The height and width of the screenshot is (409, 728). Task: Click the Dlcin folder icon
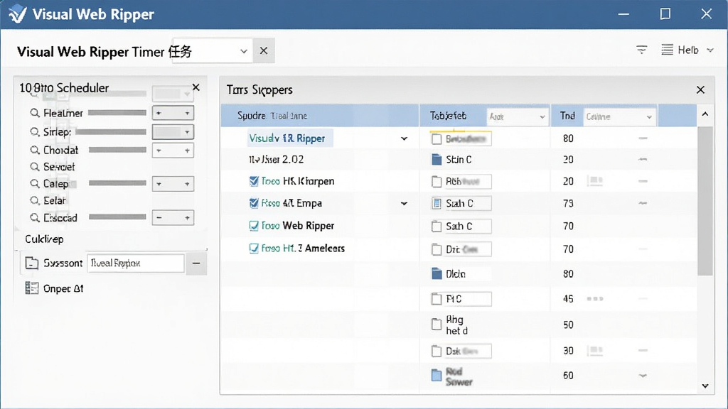[x=437, y=273]
